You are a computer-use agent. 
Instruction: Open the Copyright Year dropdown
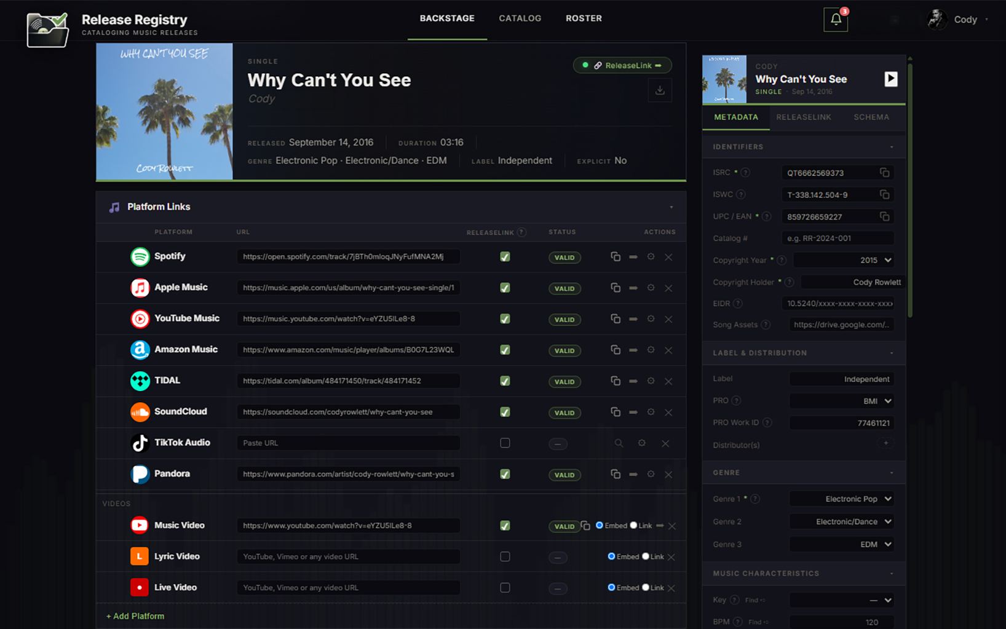pos(843,260)
